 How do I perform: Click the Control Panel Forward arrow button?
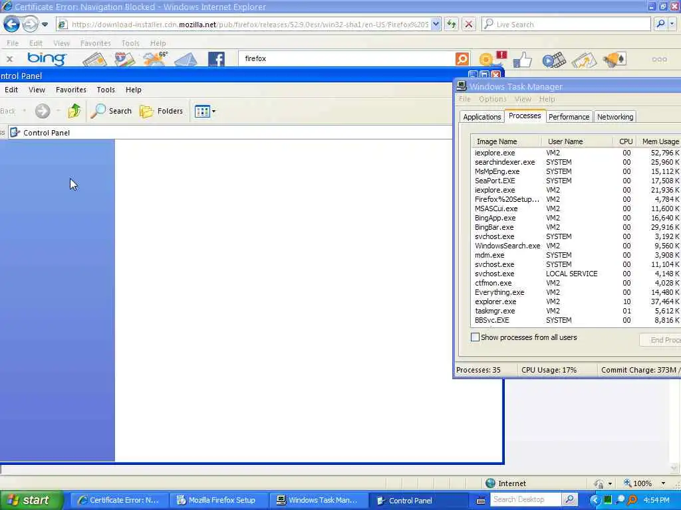coord(43,111)
